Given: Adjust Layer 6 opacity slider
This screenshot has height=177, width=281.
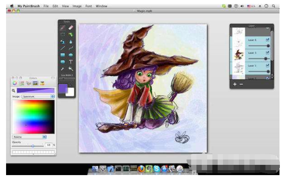Looking at the screenshot, I should click(259, 46).
